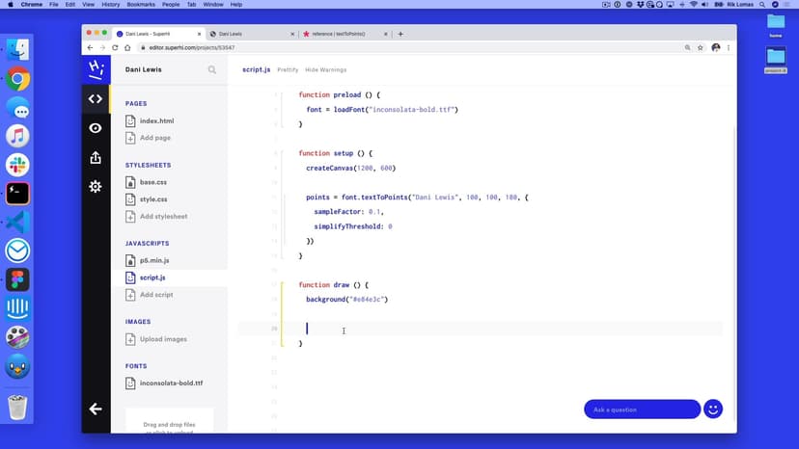Click the search magnifier beside Dani Lewis
799x449 pixels.
212,69
